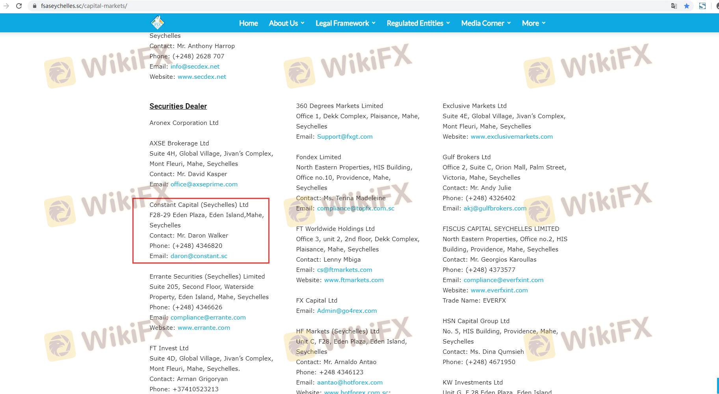Click the blue sync extension icon

(x=702, y=6)
